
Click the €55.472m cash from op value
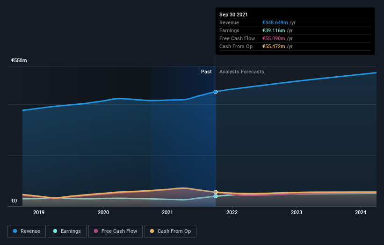pos(274,46)
